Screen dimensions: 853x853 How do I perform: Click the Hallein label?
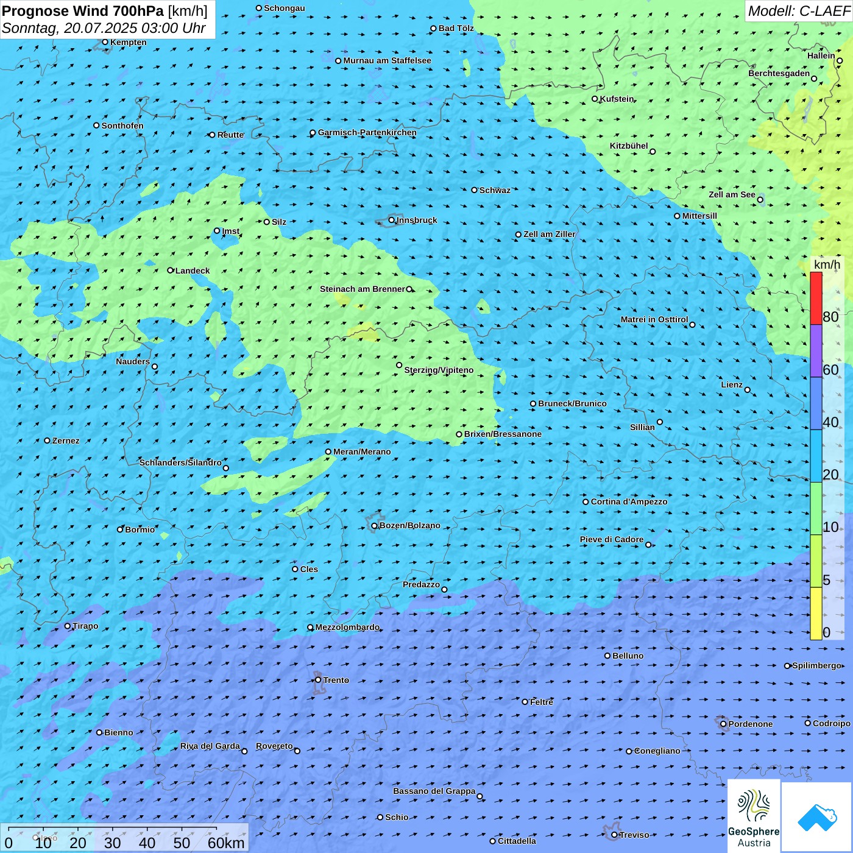pos(821,55)
